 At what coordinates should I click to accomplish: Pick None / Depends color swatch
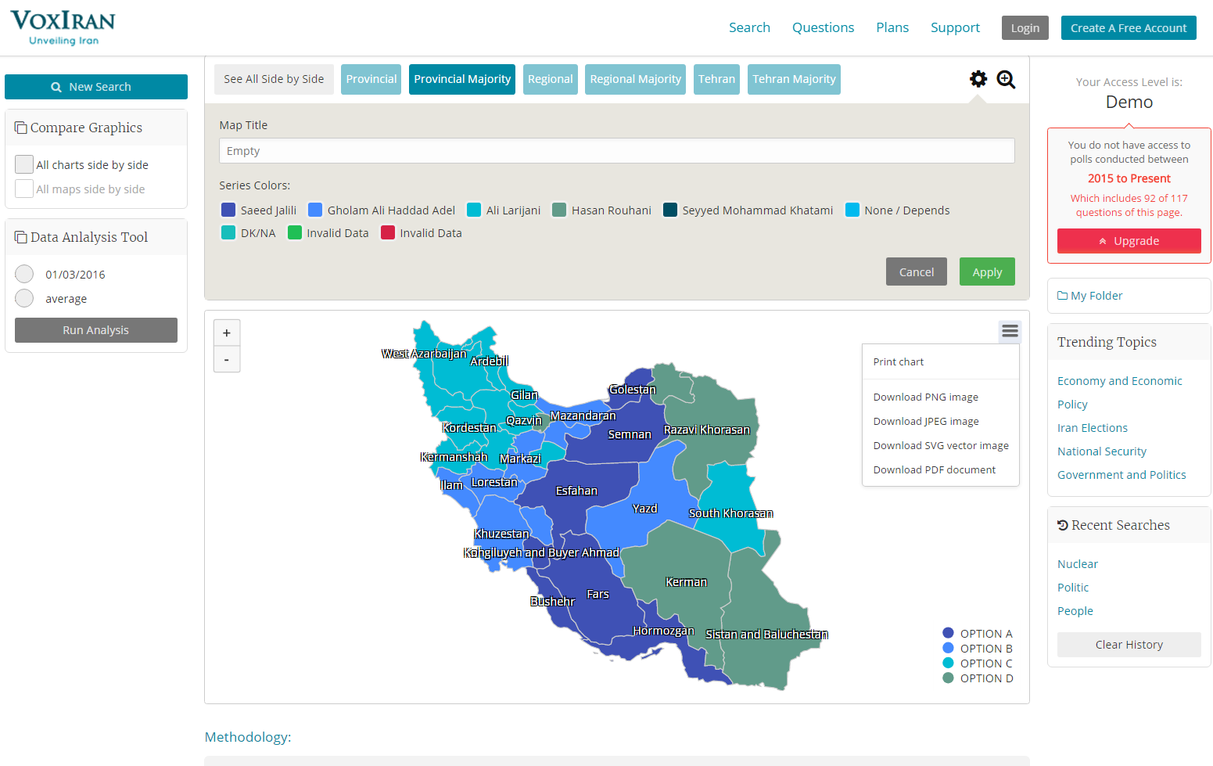coord(852,210)
